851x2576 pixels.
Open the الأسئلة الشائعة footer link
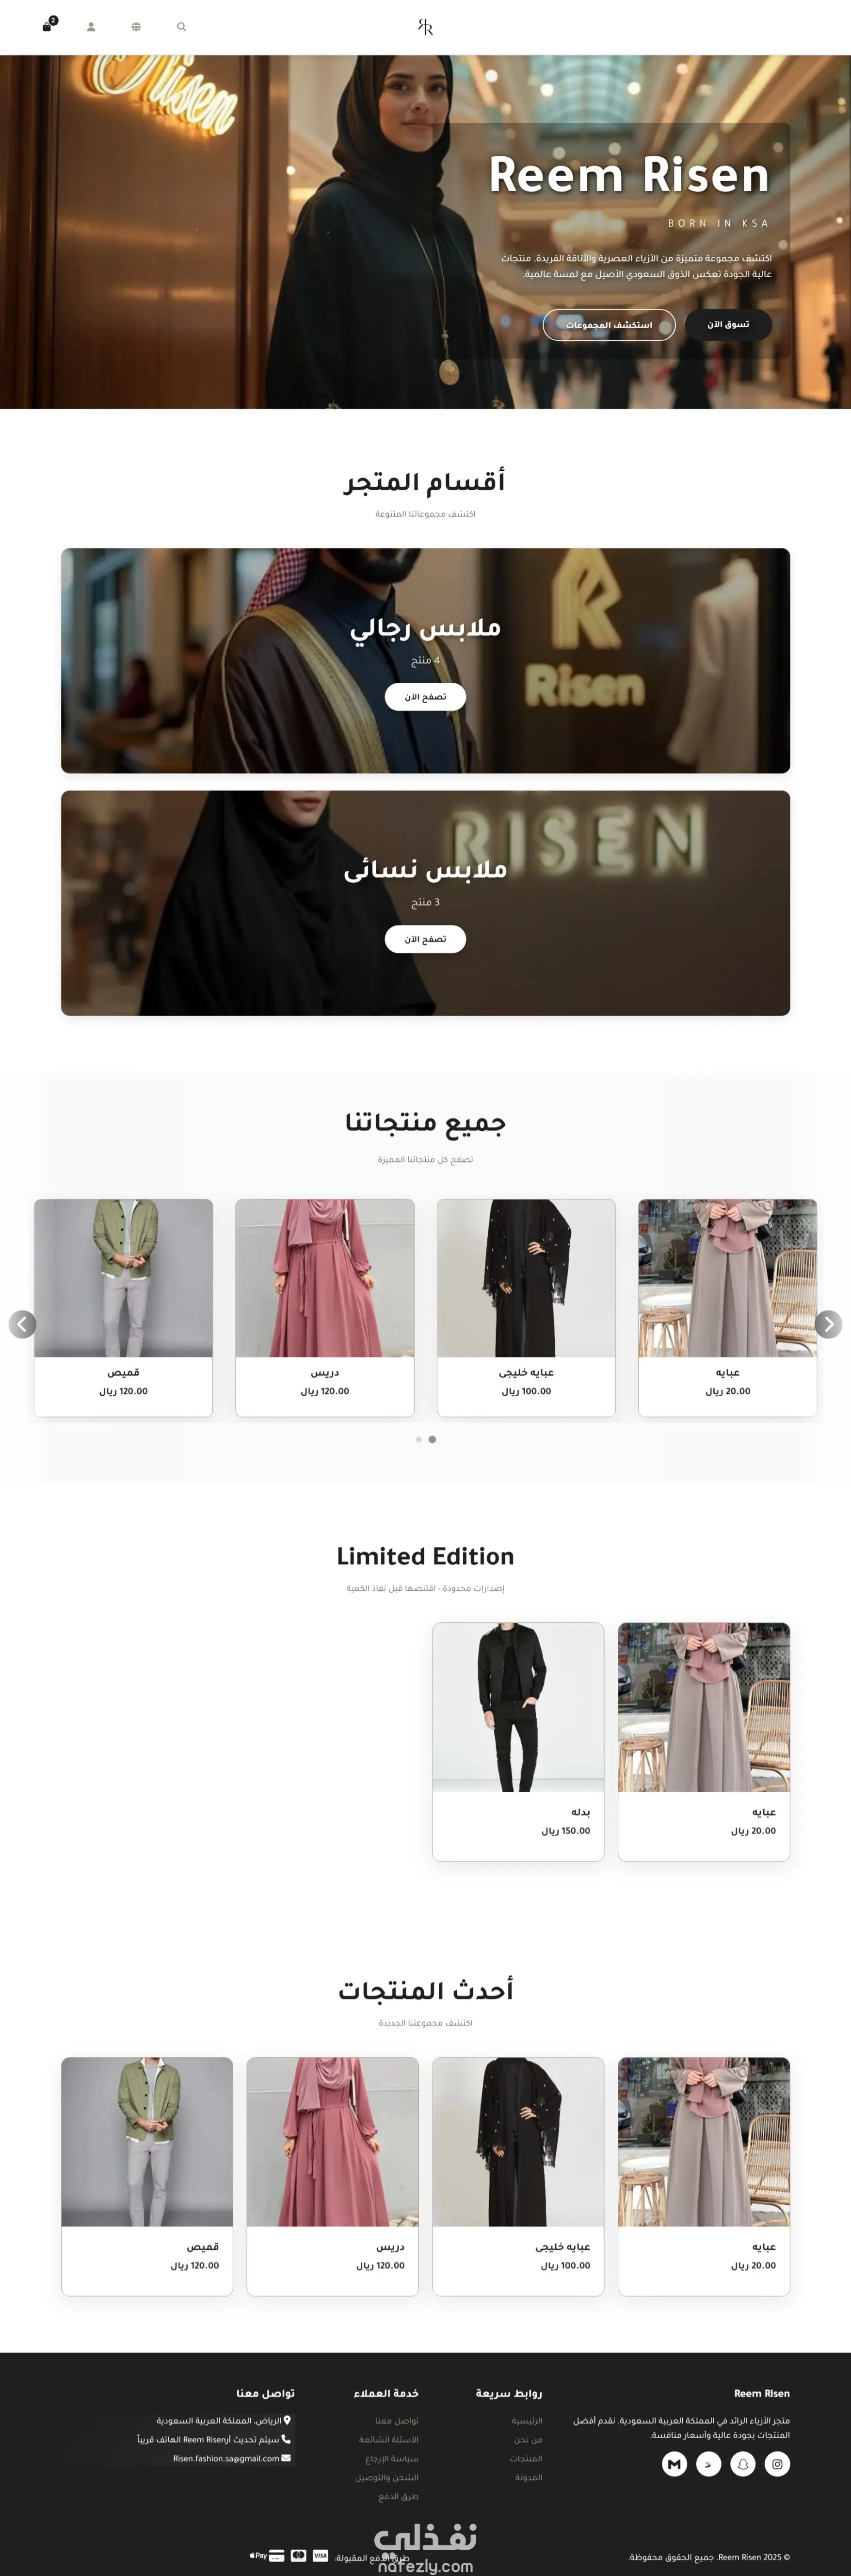point(388,2440)
